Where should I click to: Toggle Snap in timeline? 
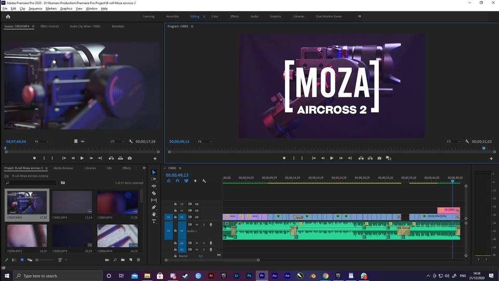177,181
